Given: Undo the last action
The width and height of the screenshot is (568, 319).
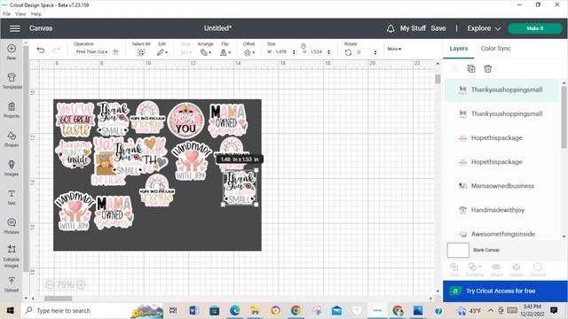Looking at the screenshot, I should 41,51.
